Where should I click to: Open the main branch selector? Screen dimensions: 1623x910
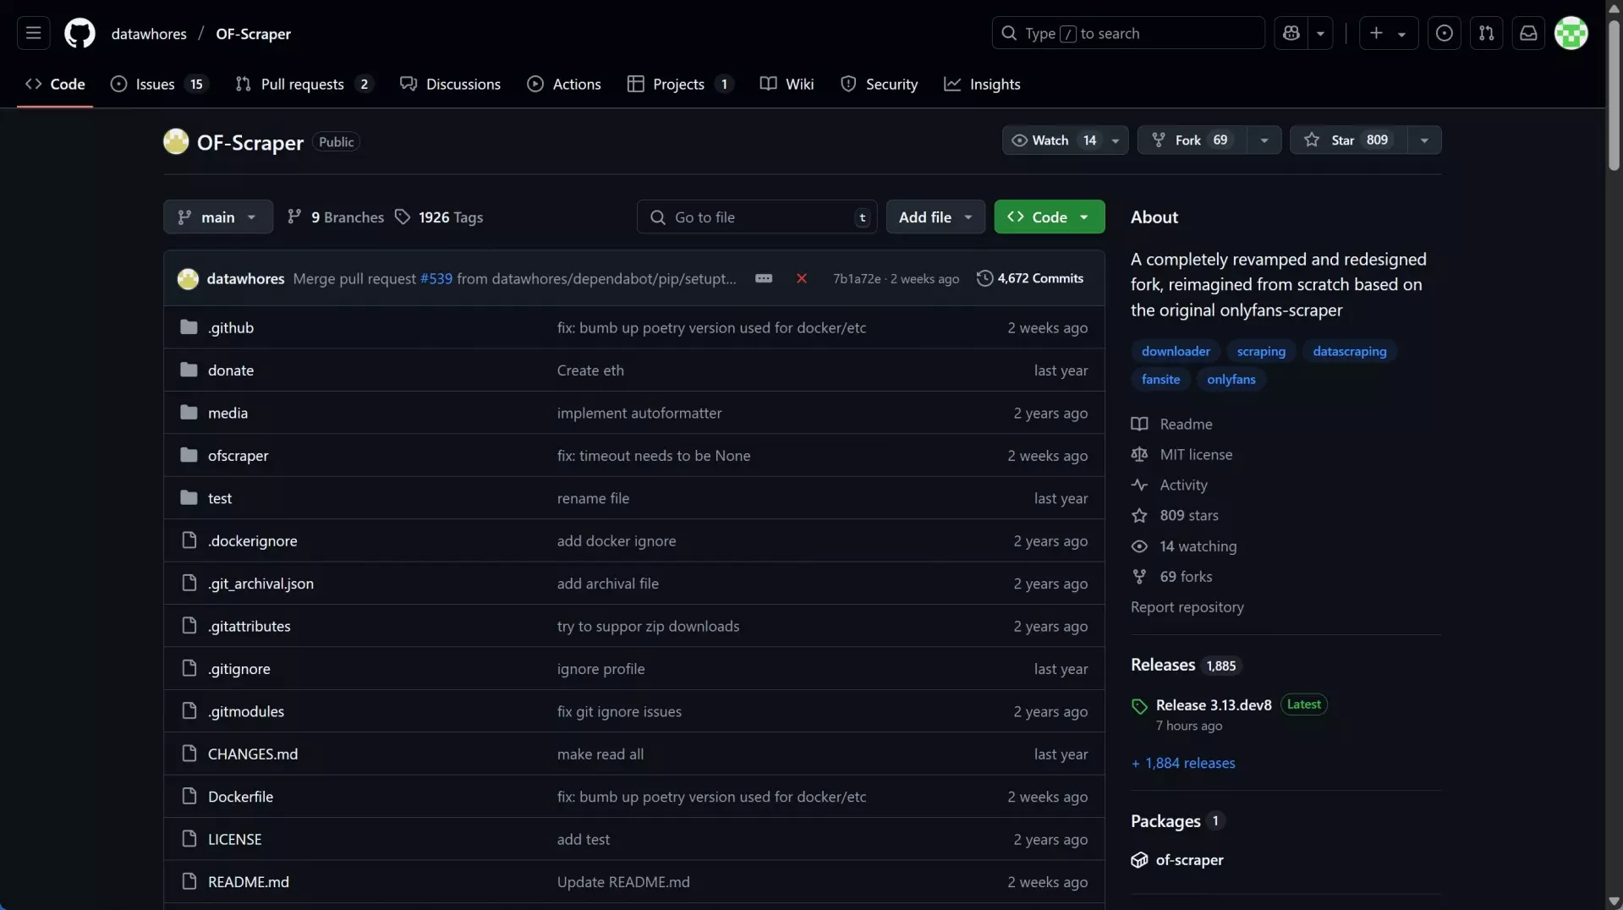click(x=217, y=217)
